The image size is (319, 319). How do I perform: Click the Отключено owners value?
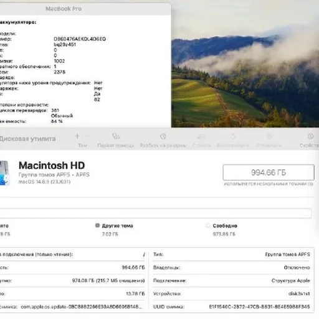click(297, 267)
